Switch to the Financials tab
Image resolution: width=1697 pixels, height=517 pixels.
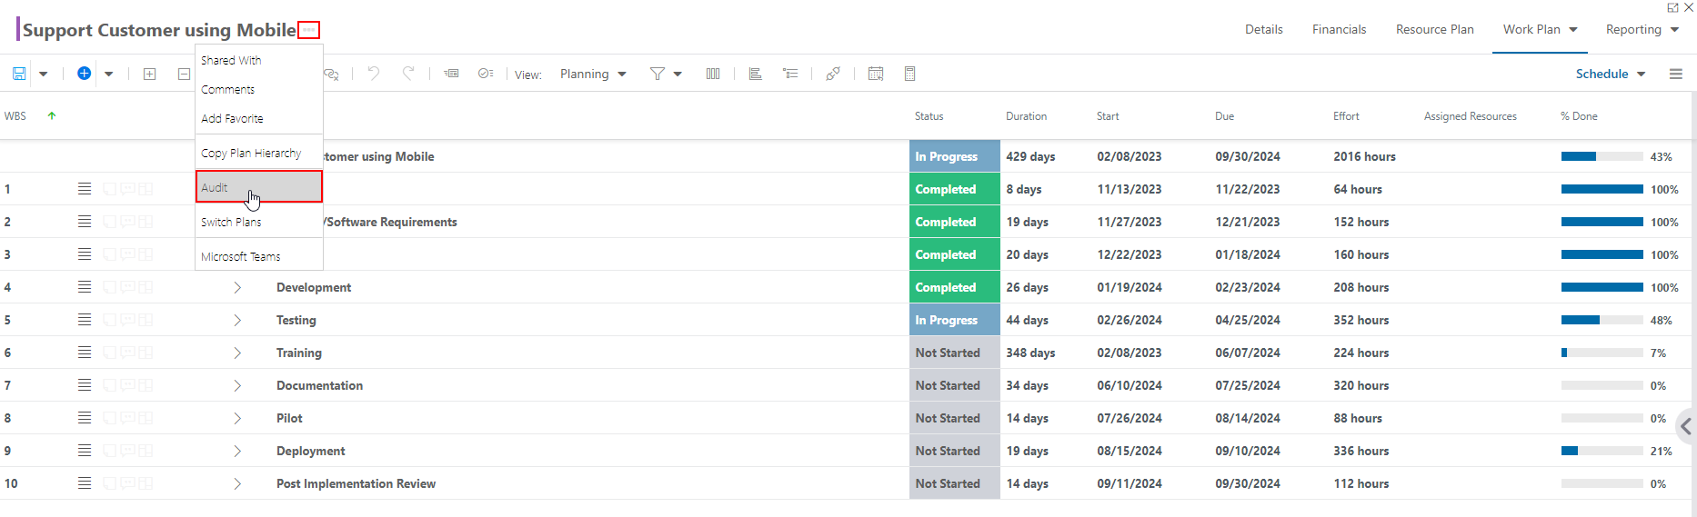click(1339, 29)
